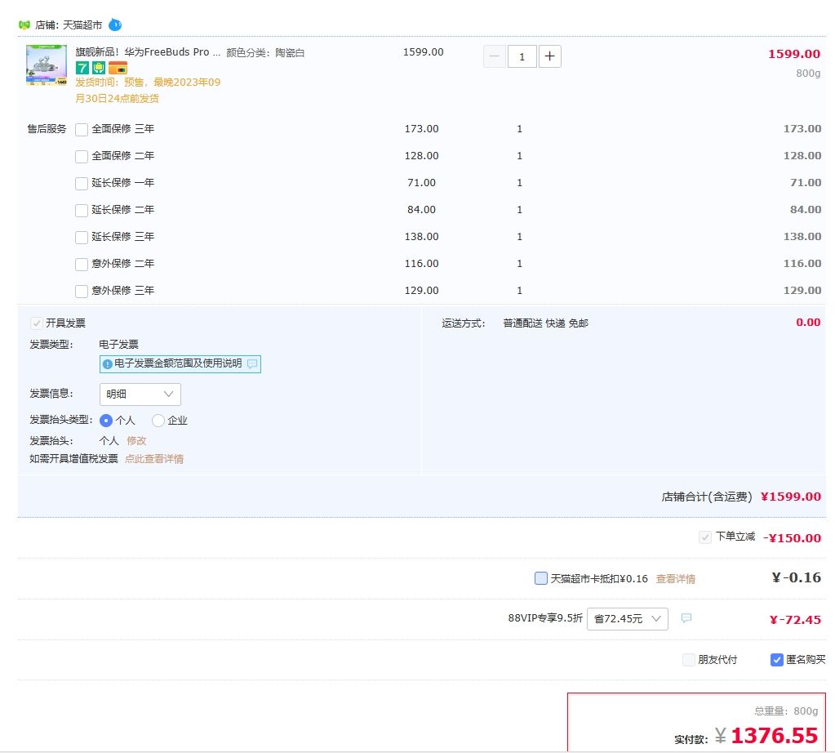Select 企业 invoice title type

pos(158,421)
